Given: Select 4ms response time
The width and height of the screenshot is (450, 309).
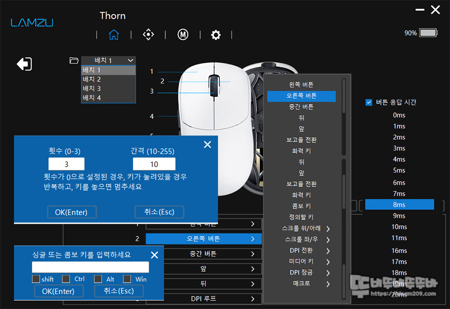Looking at the screenshot, I should [x=399, y=159].
